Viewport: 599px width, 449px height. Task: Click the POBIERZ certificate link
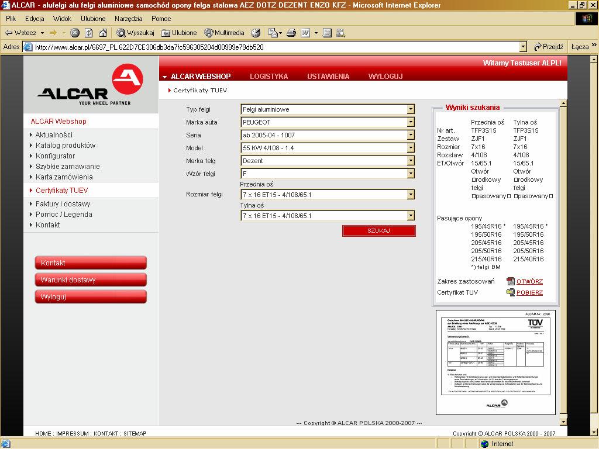click(x=529, y=293)
